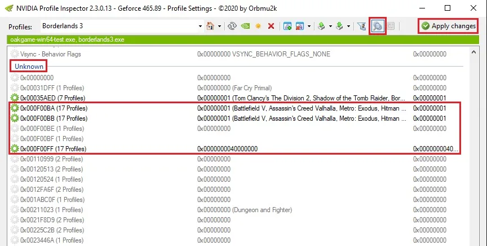Delete the current profile with the red X
This screenshot has width=487, height=246.
271,26
